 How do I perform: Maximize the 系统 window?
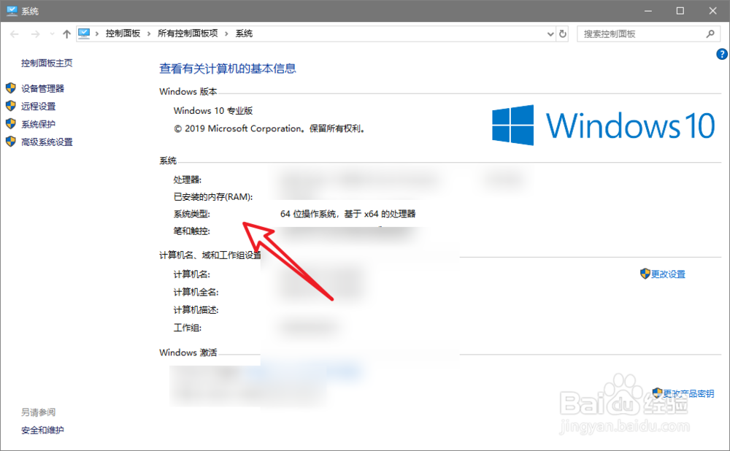pyautogui.click(x=680, y=11)
